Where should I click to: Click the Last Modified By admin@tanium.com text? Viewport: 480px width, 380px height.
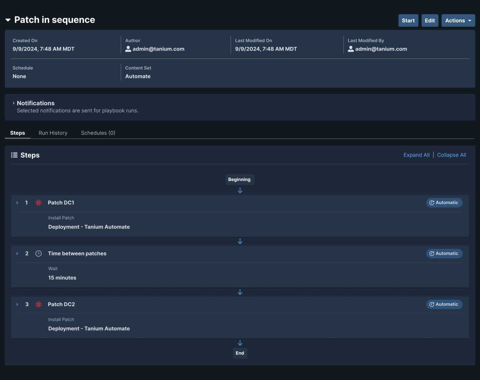pyautogui.click(x=381, y=49)
